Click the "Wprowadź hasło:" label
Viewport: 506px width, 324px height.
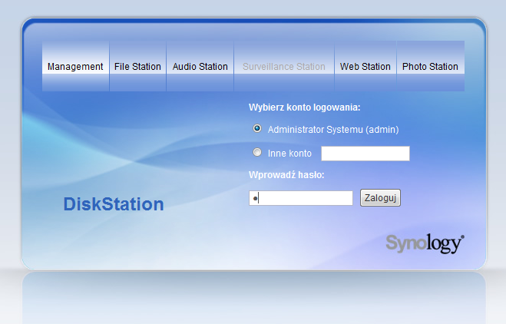coord(286,175)
